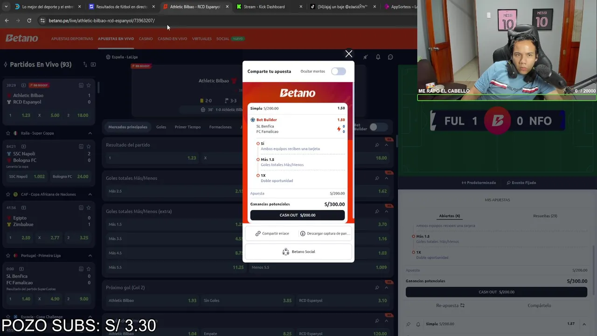This screenshot has height=336, width=597.
Task: Click Compartir enlace button
Action: coord(272,233)
